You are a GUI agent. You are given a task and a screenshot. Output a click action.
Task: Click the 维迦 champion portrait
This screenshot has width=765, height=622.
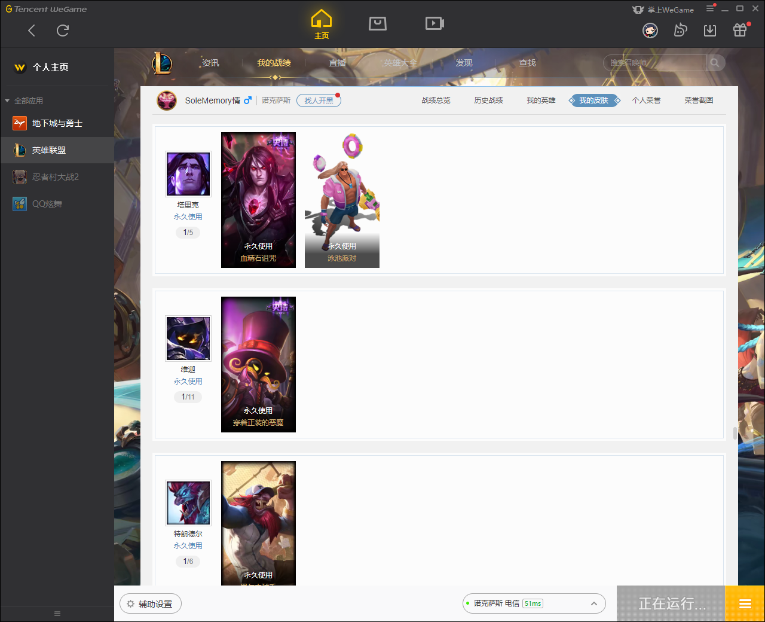point(188,339)
